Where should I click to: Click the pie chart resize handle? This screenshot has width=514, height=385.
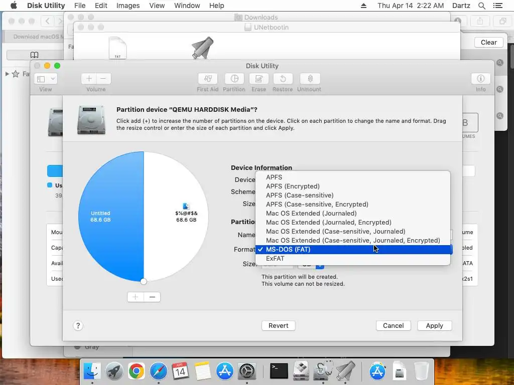point(144,282)
